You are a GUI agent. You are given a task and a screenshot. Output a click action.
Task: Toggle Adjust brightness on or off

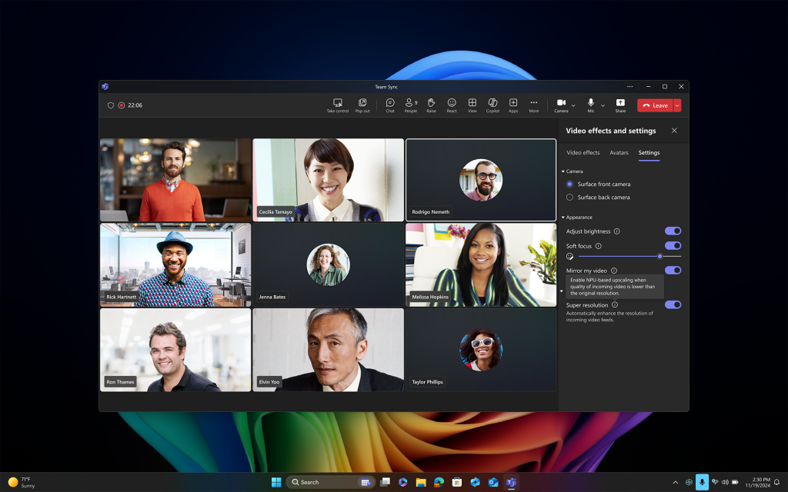[x=673, y=231]
